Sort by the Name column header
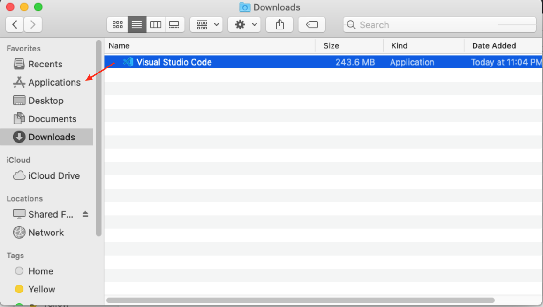This screenshot has height=307, width=543. click(x=210, y=46)
